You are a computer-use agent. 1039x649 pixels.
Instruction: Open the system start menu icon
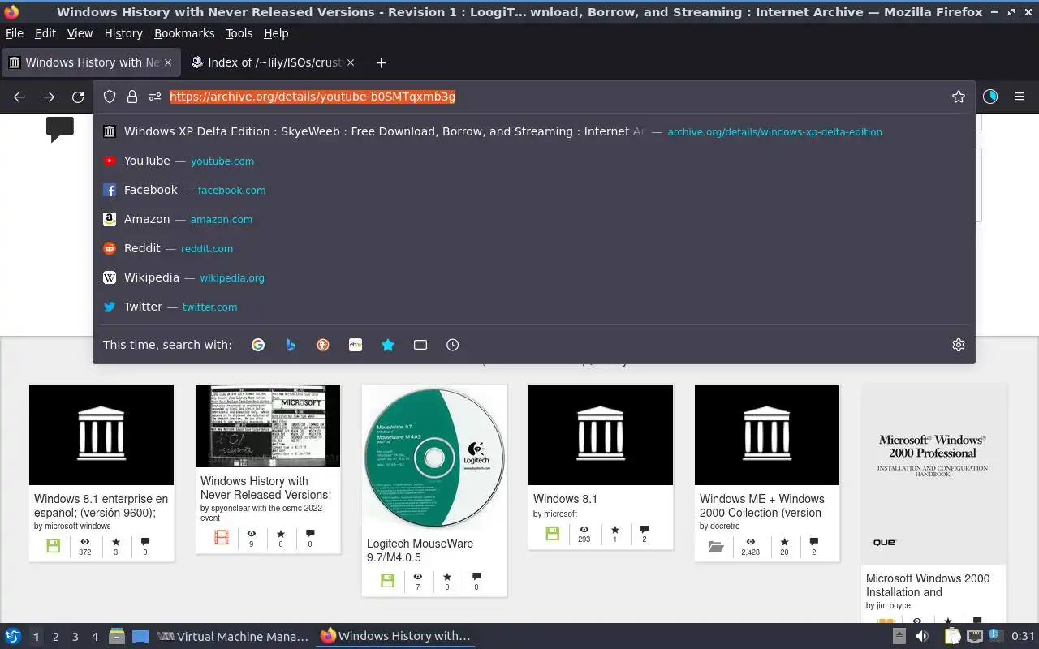[x=13, y=636]
